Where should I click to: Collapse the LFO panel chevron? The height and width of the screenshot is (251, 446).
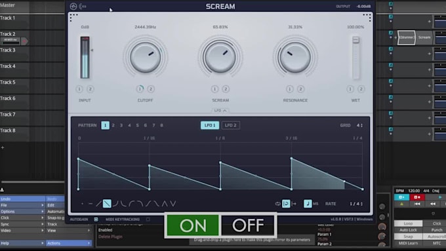(225, 111)
